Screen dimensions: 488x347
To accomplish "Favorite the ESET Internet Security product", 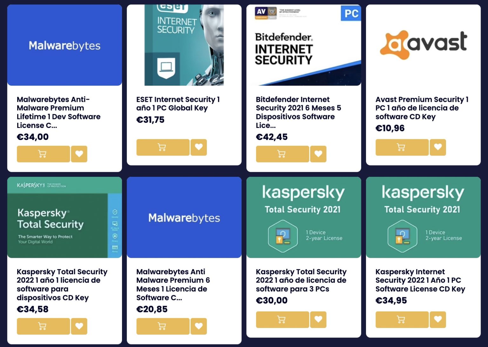I will [199, 147].
